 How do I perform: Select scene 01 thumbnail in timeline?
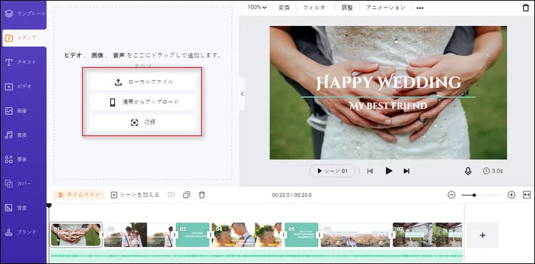[76, 235]
